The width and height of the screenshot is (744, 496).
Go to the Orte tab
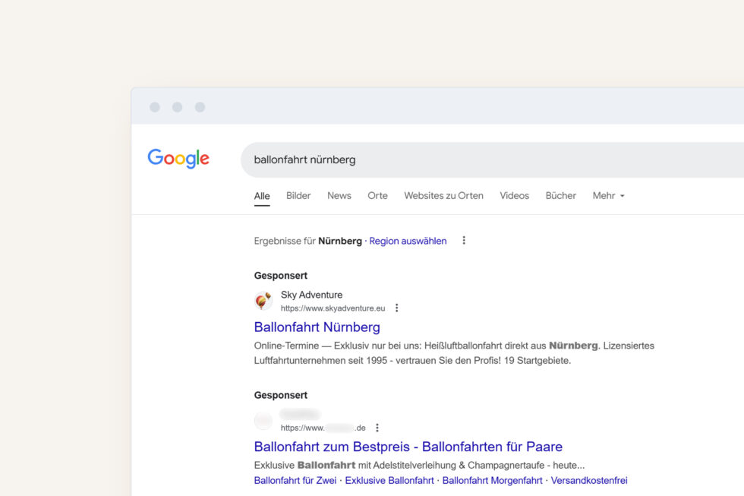[378, 195]
